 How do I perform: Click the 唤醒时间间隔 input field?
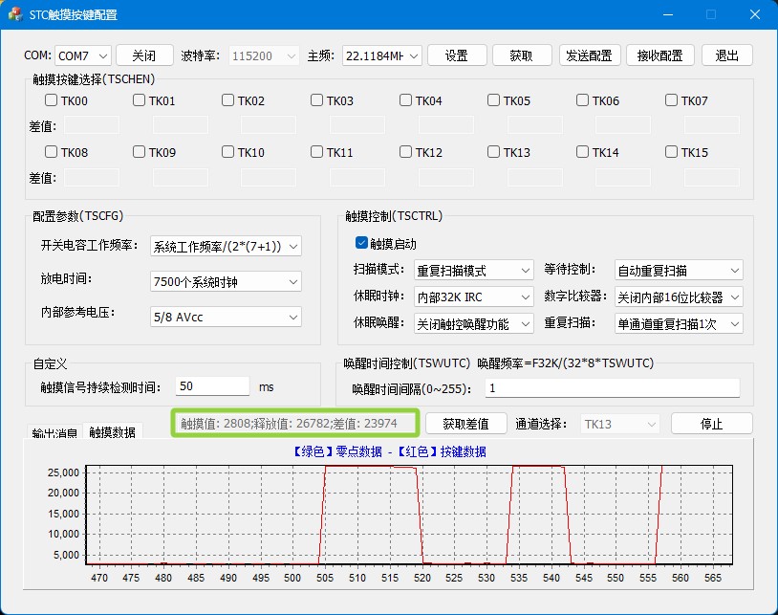[x=613, y=387]
